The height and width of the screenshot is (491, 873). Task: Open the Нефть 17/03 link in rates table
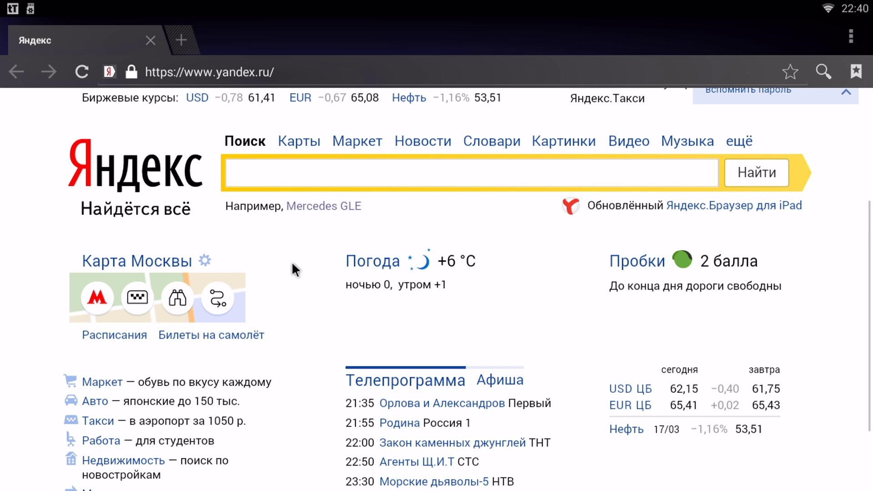(627, 429)
